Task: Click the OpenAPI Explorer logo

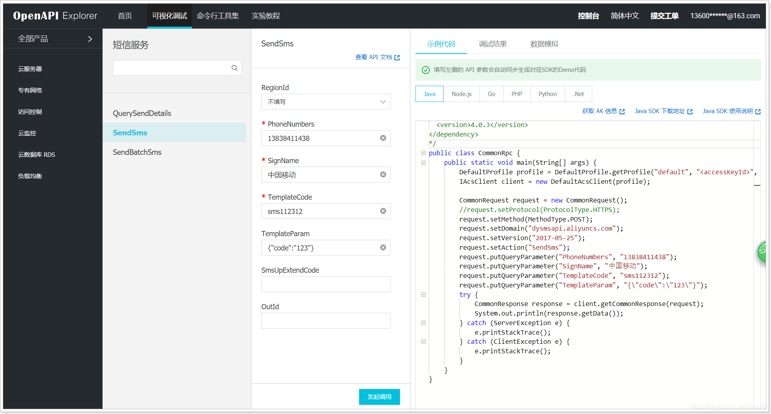Action: pyautogui.click(x=55, y=16)
